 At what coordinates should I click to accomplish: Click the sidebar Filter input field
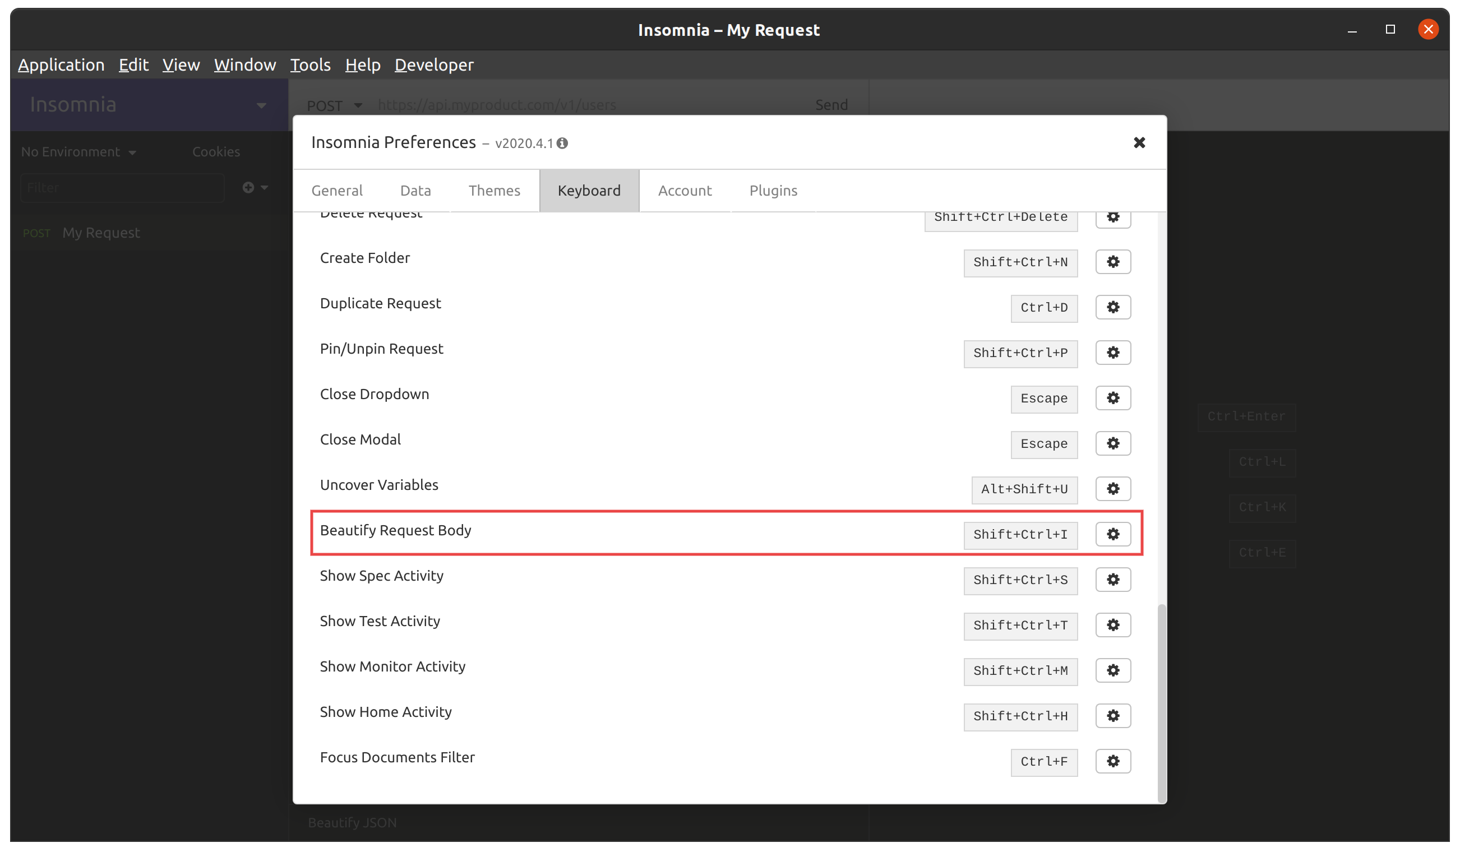click(x=122, y=188)
